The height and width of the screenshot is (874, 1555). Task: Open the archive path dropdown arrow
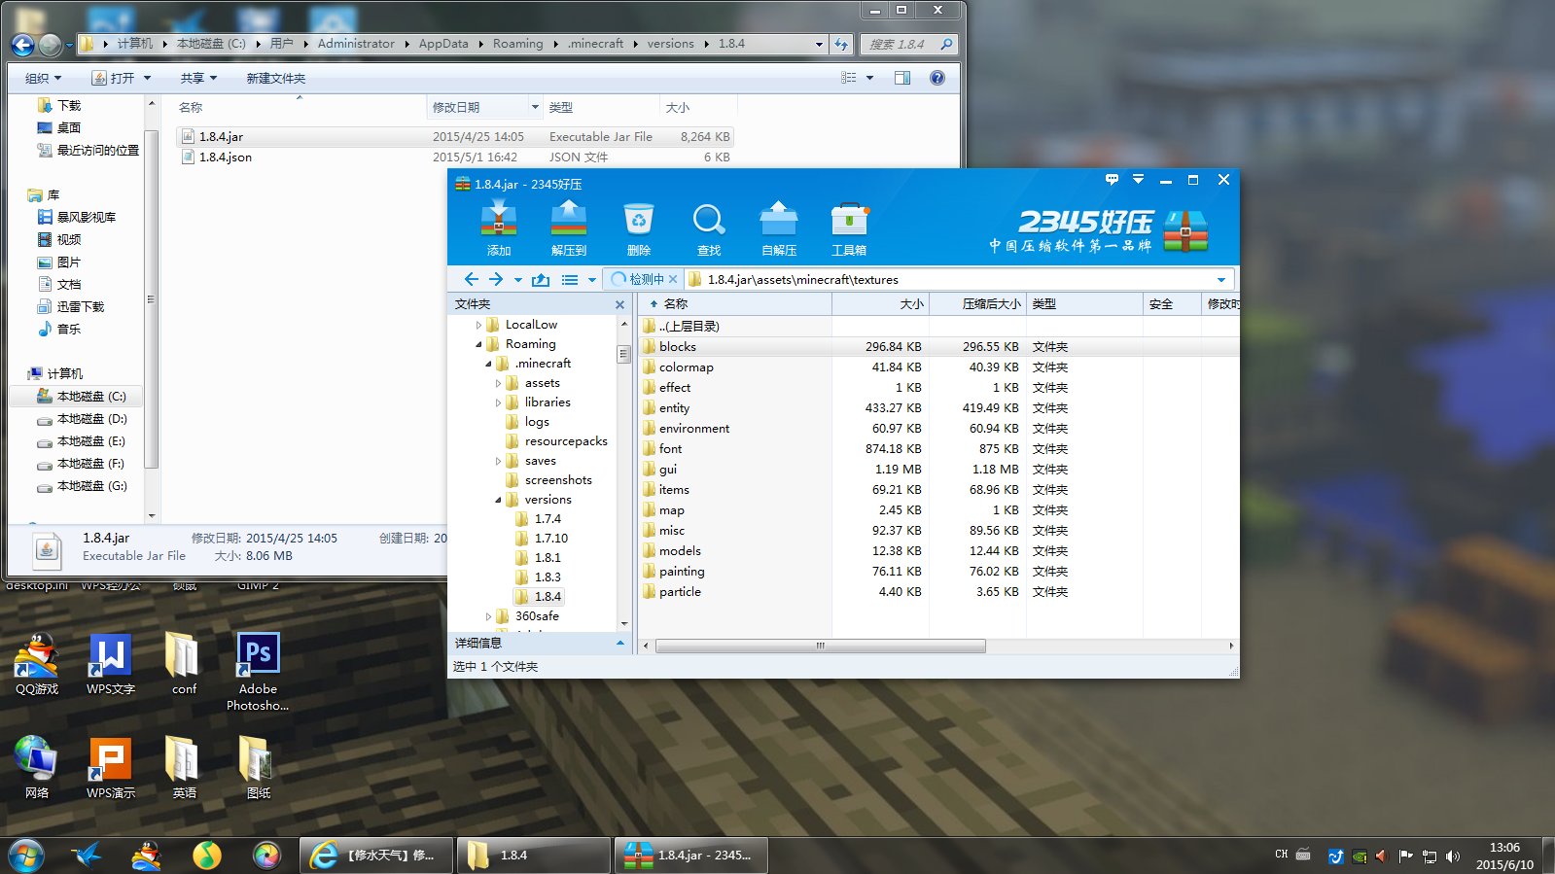click(1221, 280)
